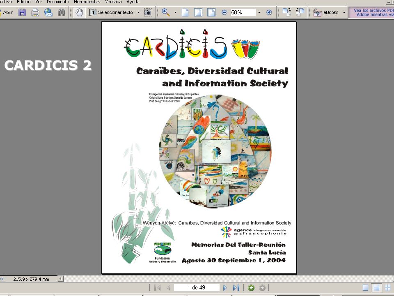Toggle the navigation pane splitter arrows
Viewport: 394px width, 296px height.
[x=2, y=279]
